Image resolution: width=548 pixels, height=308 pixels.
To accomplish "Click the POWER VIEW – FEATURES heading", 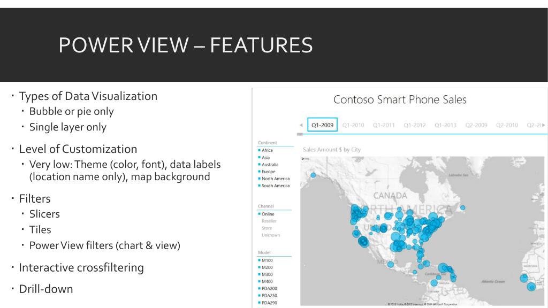I will (x=186, y=45).
